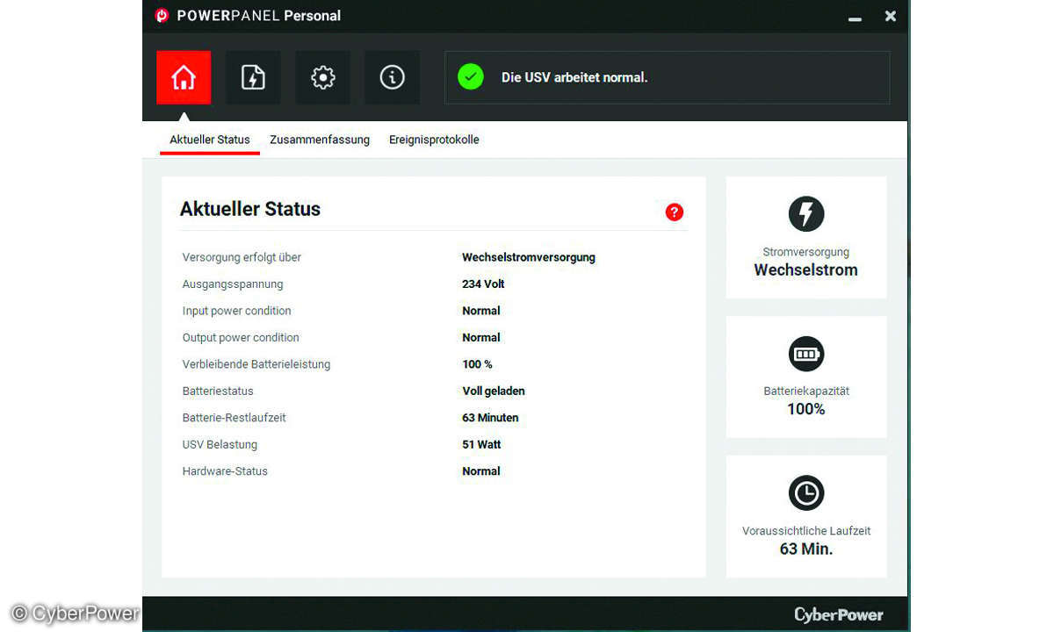Viewport: 1054px width, 632px height.
Task: Click the CyberPower logo in footer
Action: (839, 614)
